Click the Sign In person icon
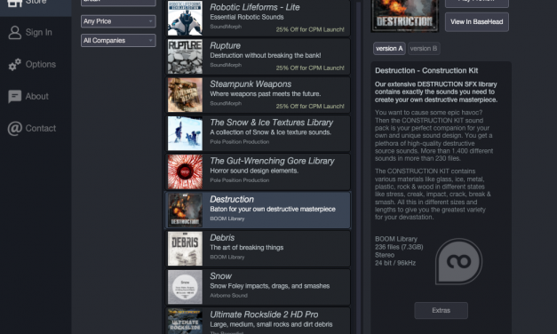Viewport: 557px width, 334px height. (x=15, y=32)
